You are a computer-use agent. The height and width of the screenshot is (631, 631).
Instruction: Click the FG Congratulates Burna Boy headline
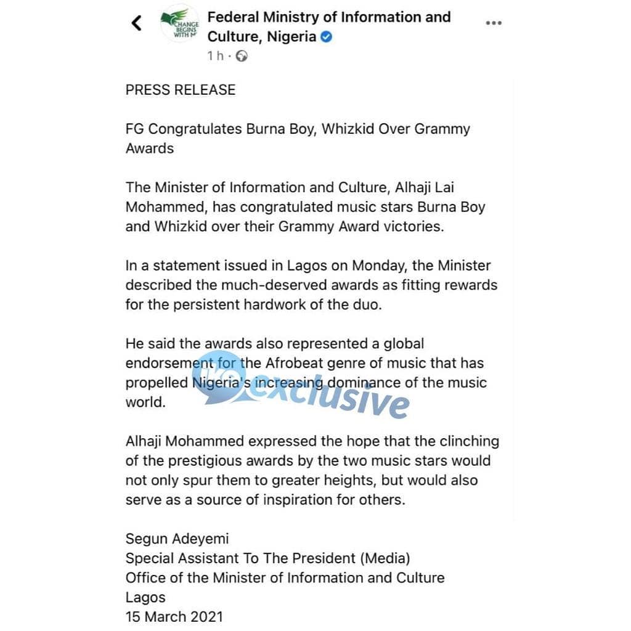tap(298, 139)
